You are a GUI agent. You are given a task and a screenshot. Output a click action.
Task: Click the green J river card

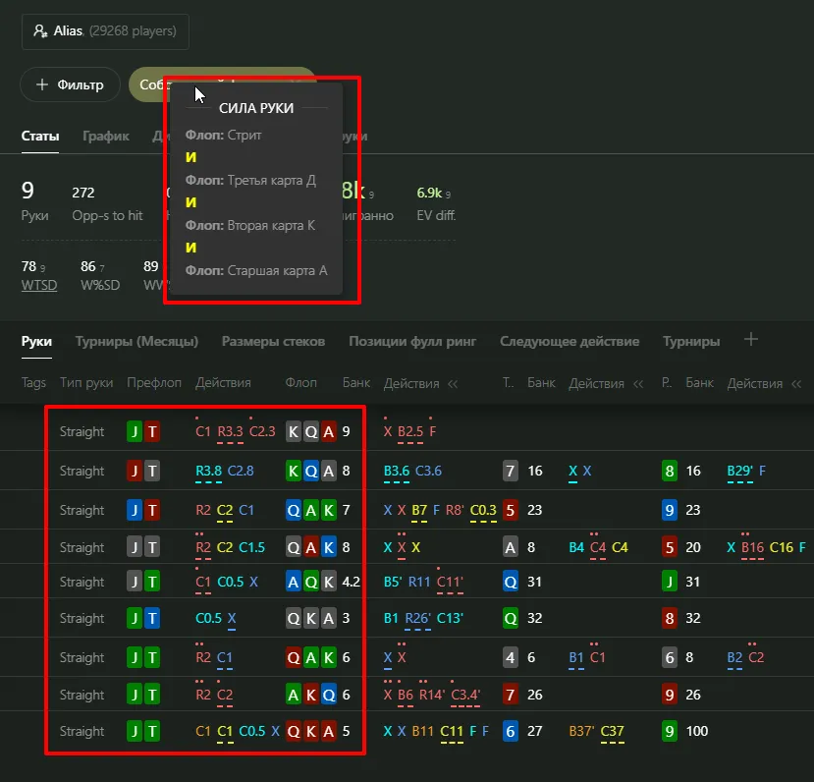click(x=669, y=582)
